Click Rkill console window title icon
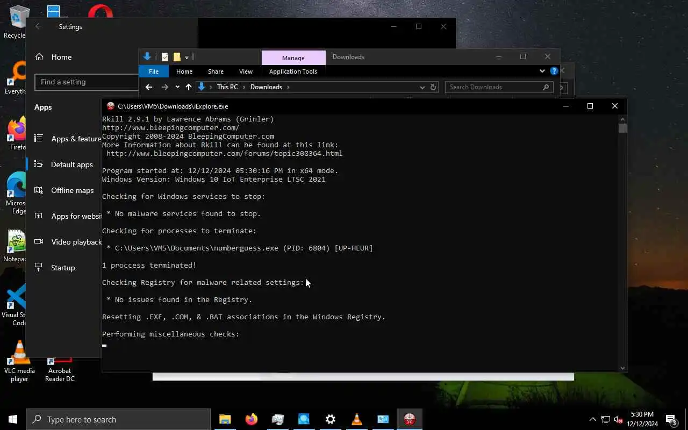 (111, 106)
